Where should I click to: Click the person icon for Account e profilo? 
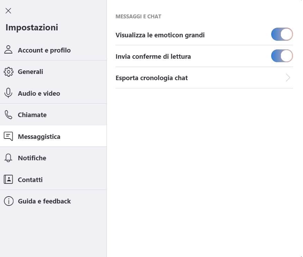[x=8, y=50]
